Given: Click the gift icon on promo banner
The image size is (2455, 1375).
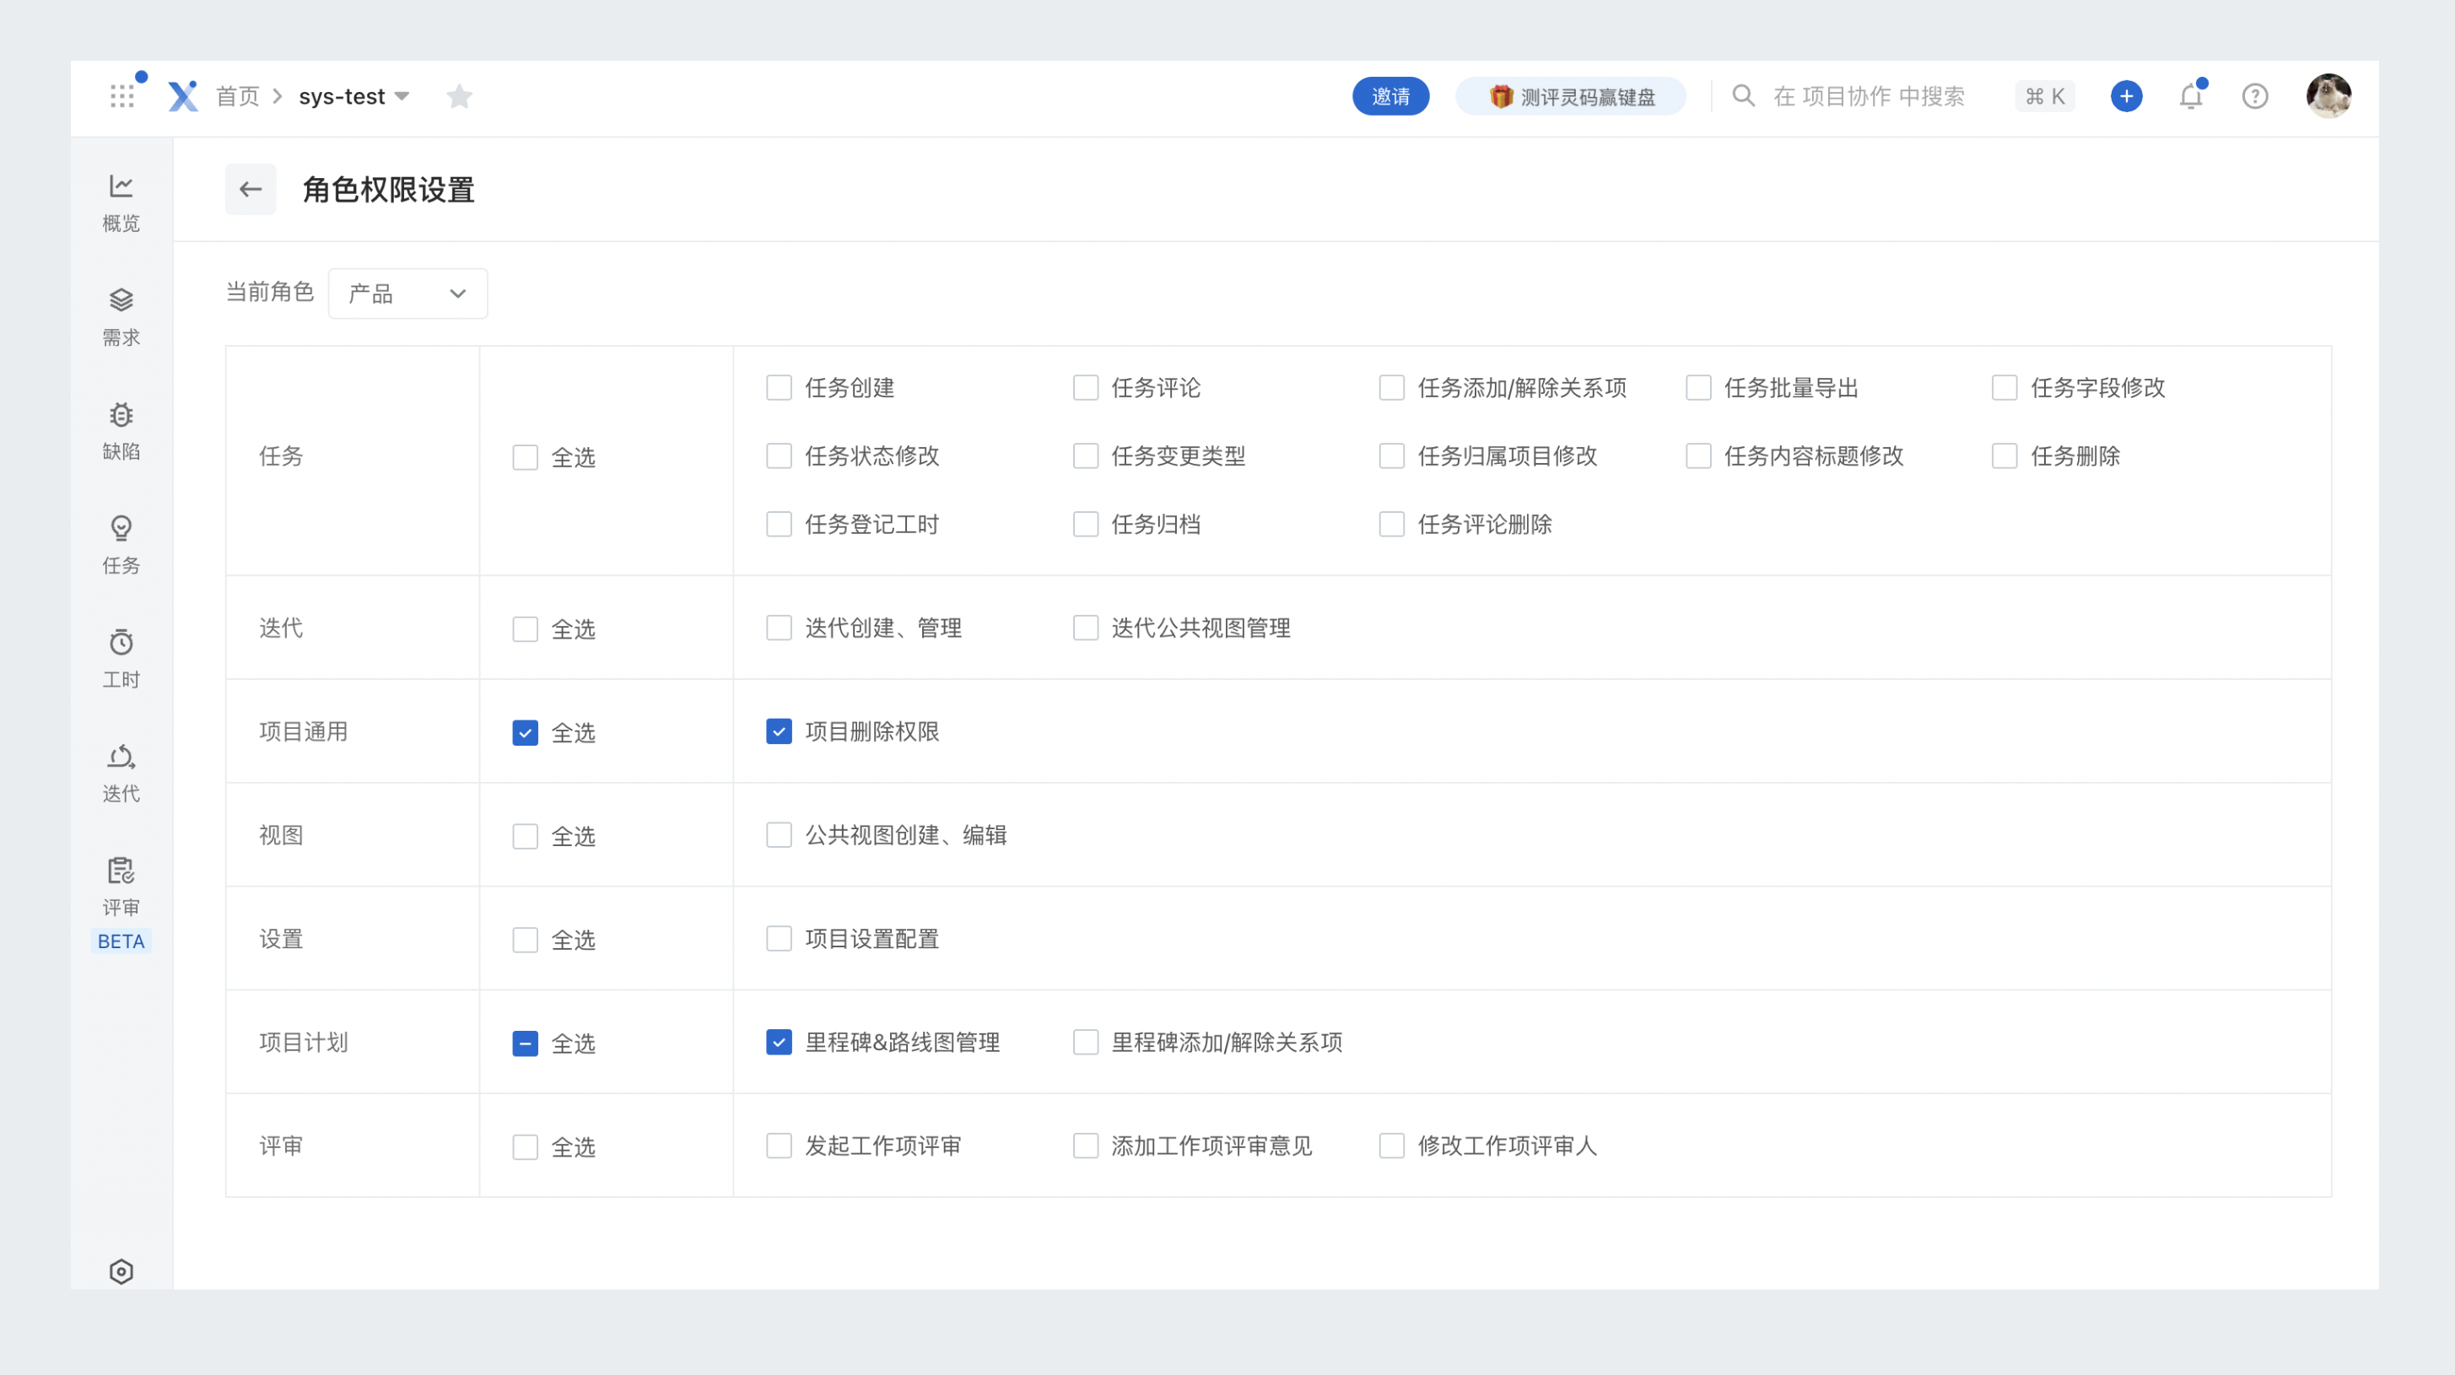Looking at the screenshot, I should [x=1501, y=96].
